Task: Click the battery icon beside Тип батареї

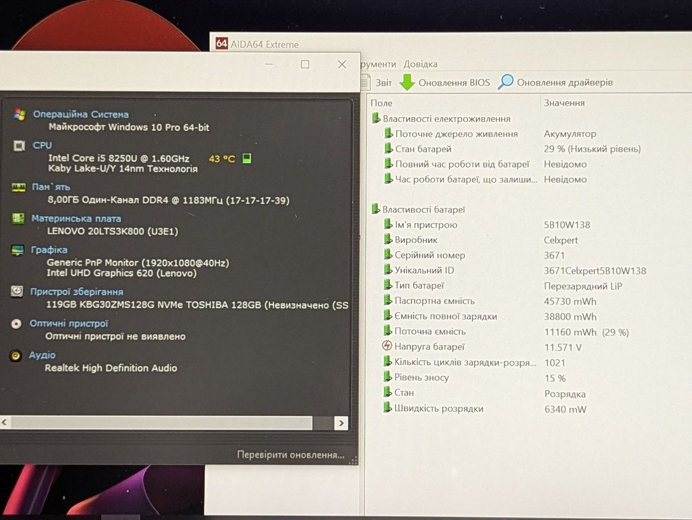Action: [x=388, y=285]
